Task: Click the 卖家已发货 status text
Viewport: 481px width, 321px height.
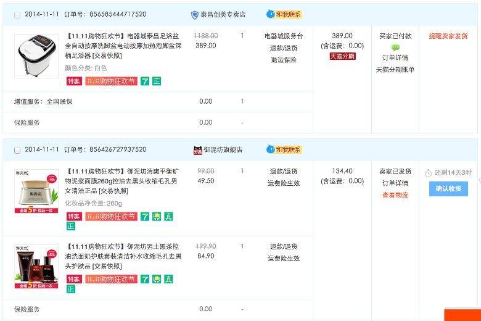Action: 395,171
